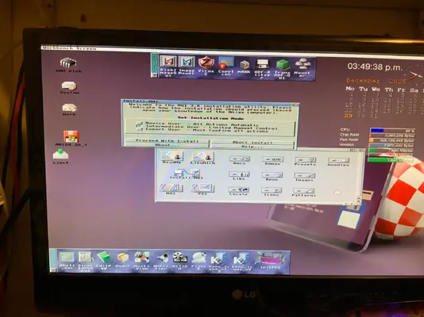Launch CopyIcon from the top dock
Screen dimensions: 424x317
(x=225, y=67)
